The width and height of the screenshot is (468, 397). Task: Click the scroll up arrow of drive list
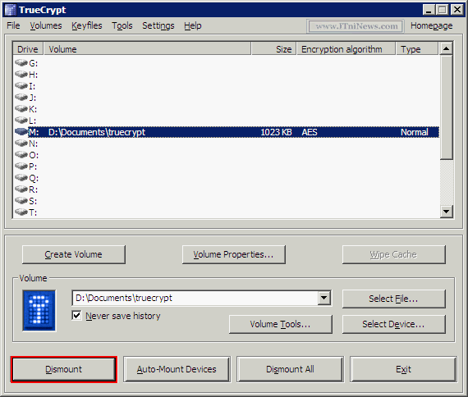(446, 48)
